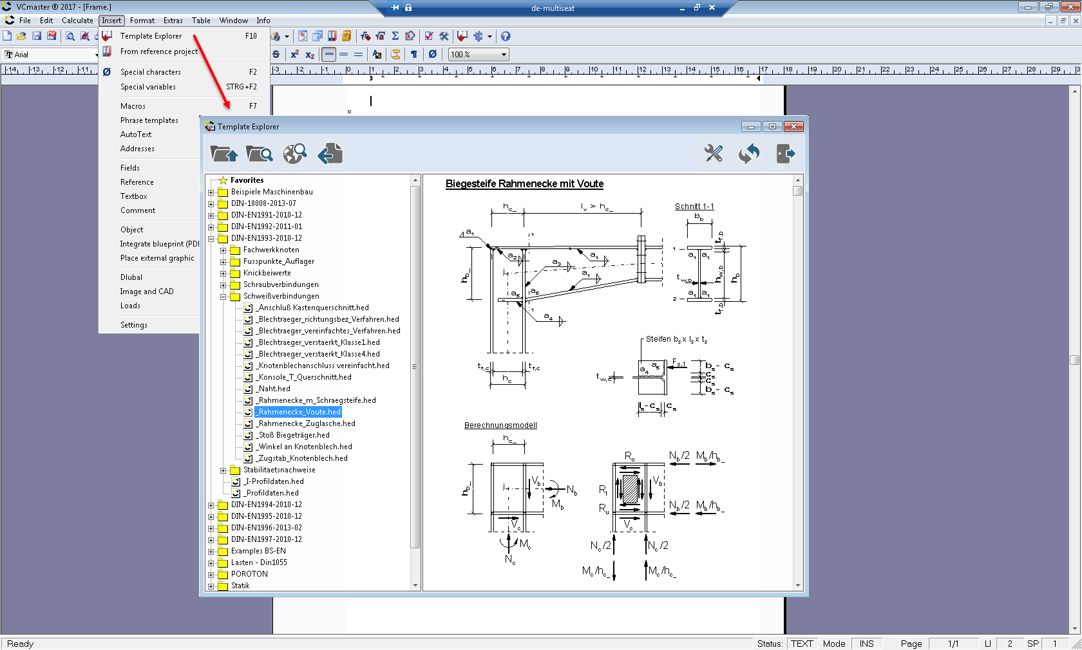This screenshot has width=1082, height=650.
Task: Click the Sigma sum icon in toolbar
Action: tap(395, 37)
